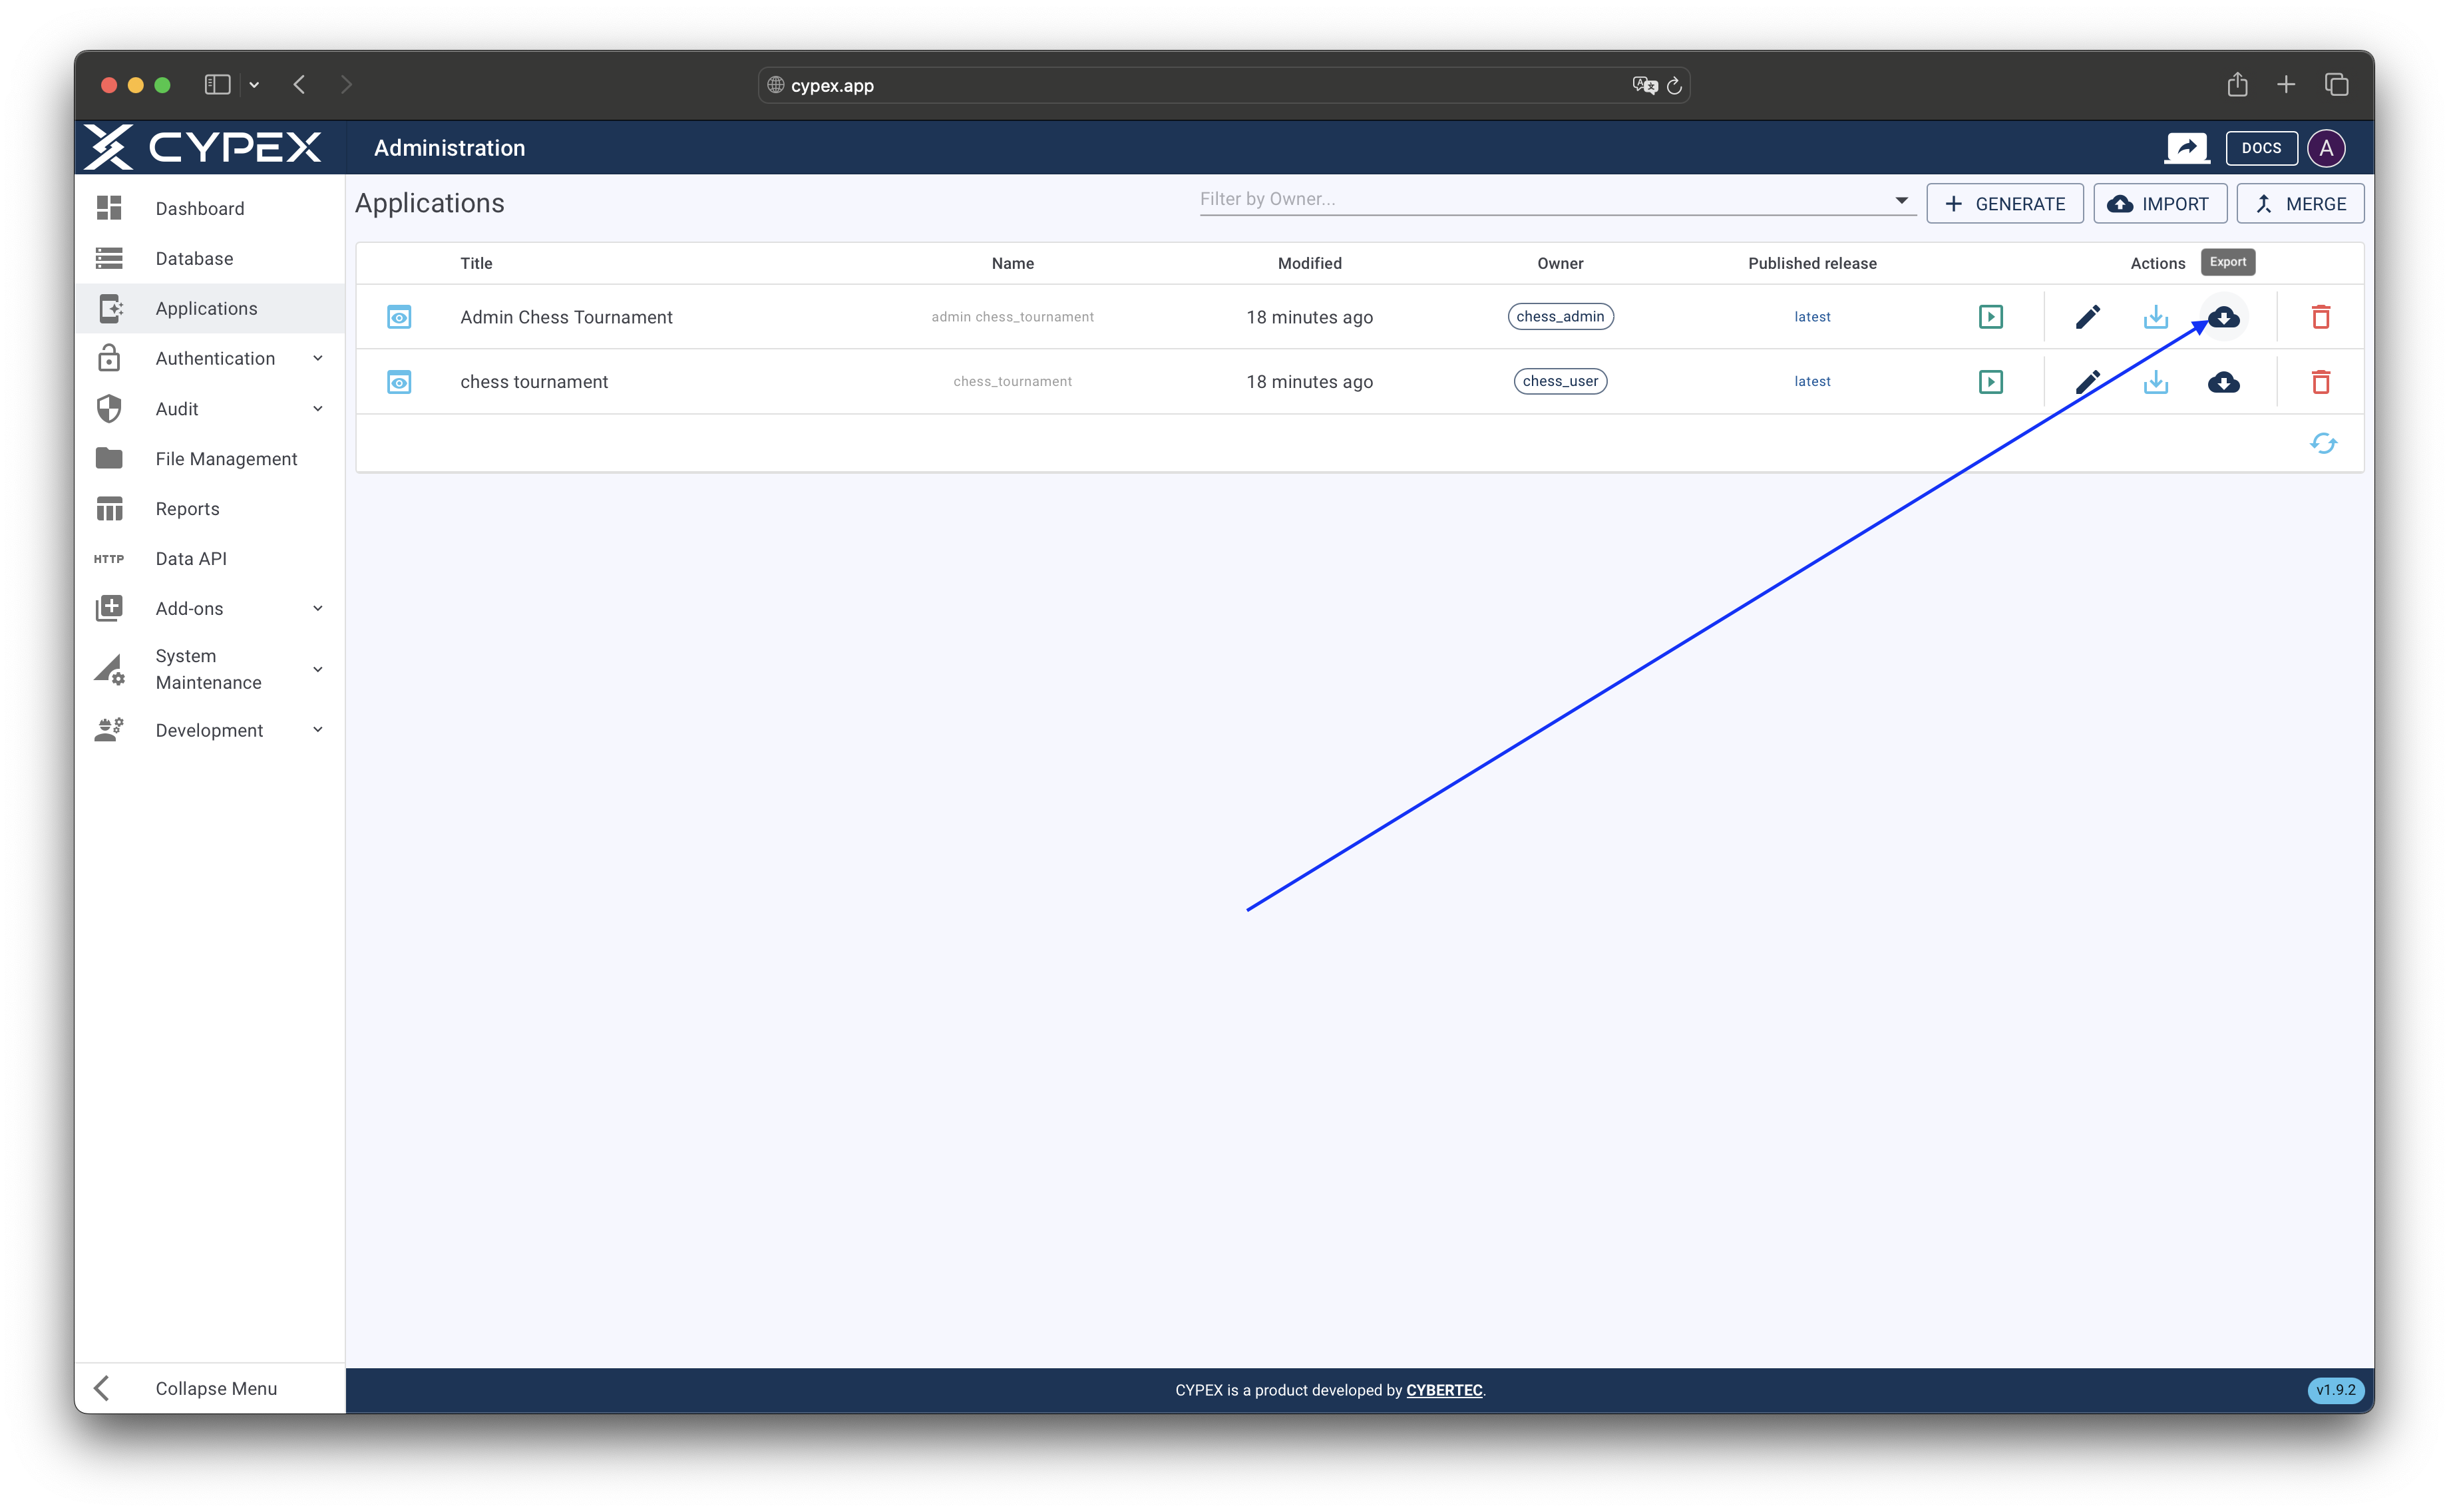Screen dimensions: 2449x1512
Task: Open the Filter by Owner dropdown
Action: pos(1902,199)
